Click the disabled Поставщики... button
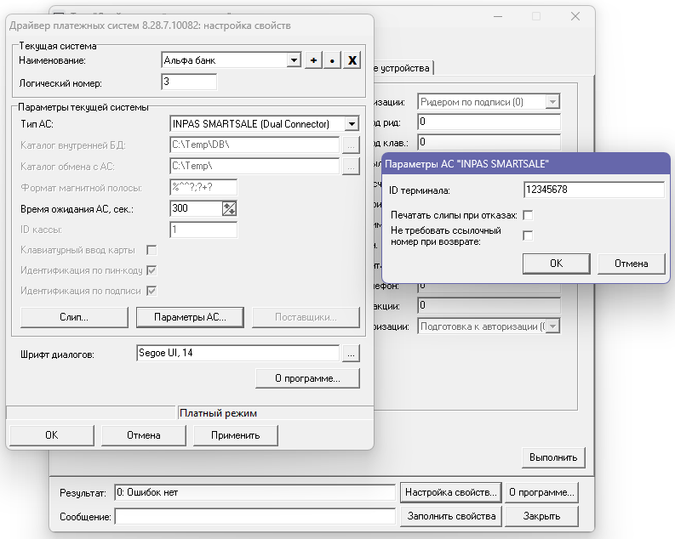Image resolution: width=675 pixels, height=539 pixels. tap(306, 317)
